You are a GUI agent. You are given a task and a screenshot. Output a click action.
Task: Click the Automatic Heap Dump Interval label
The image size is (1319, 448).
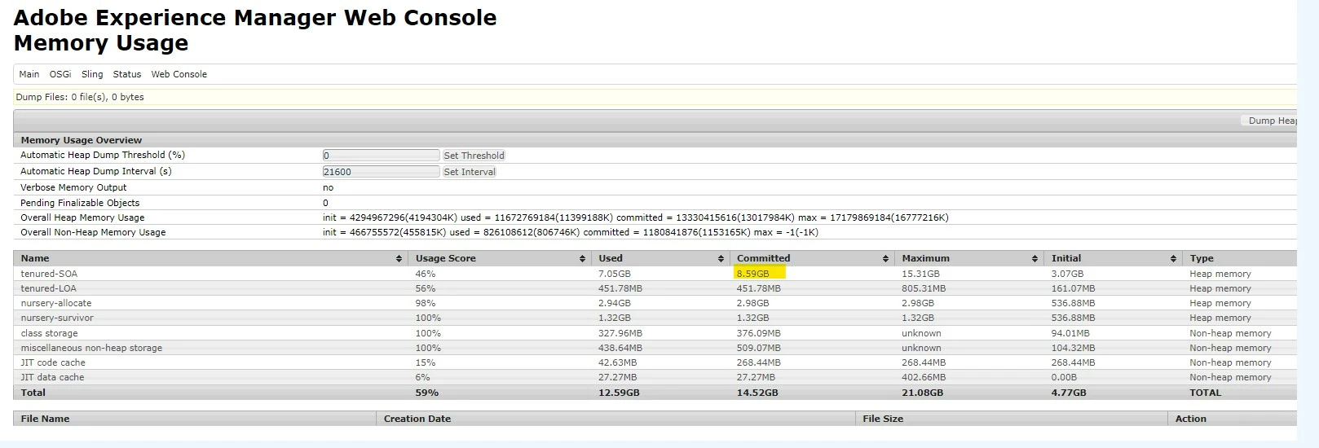[96, 171]
